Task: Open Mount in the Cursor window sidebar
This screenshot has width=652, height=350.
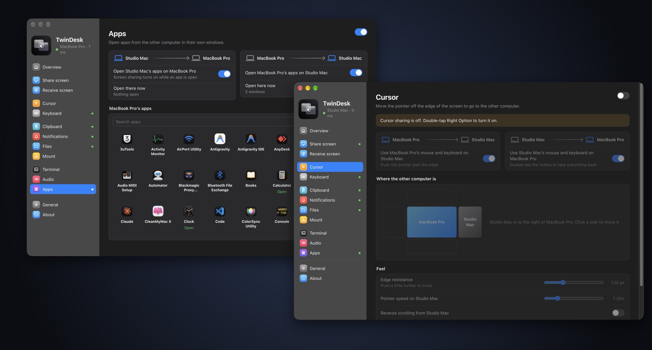Action: tap(330, 220)
